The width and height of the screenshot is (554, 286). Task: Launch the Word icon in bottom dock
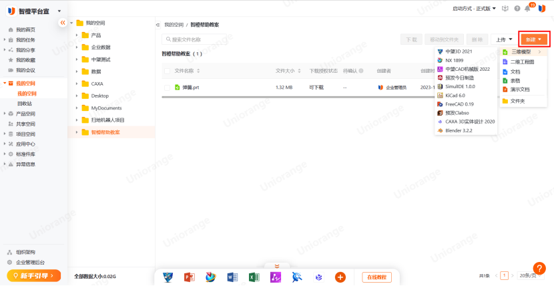click(232, 277)
